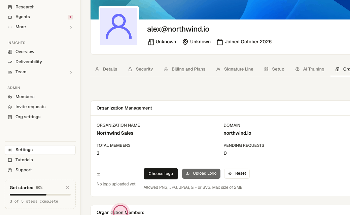
Task: Open the Tutorials page
Action: [x=24, y=160]
